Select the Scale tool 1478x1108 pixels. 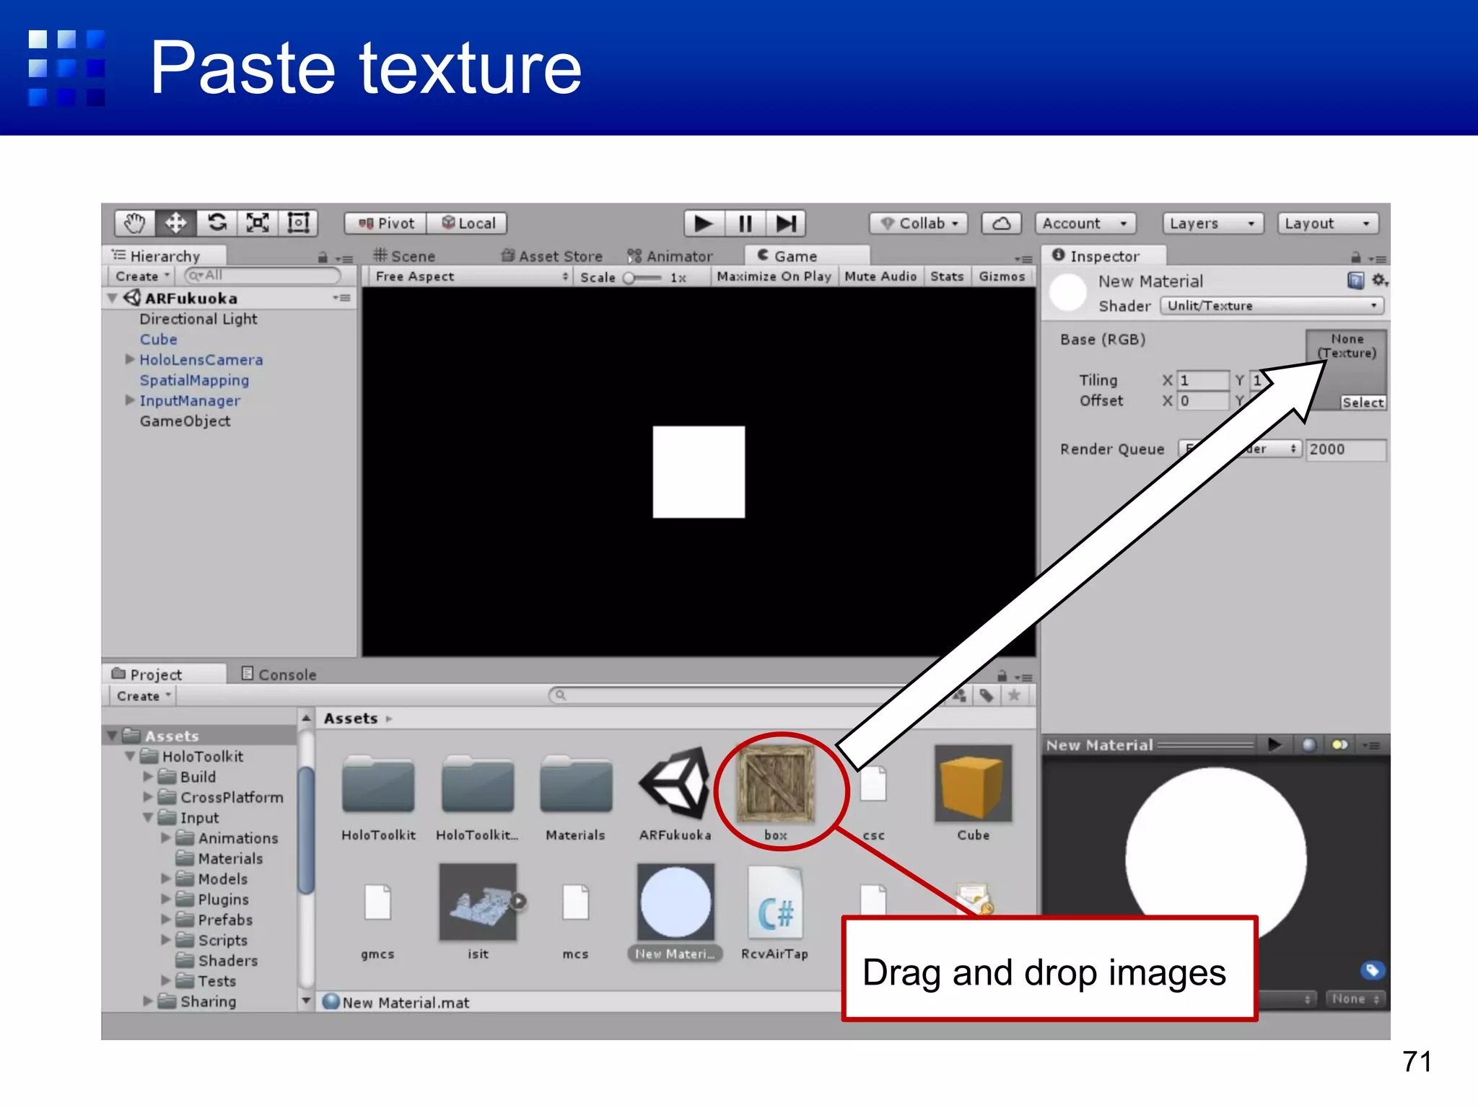pyautogui.click(x=258, y=223)
